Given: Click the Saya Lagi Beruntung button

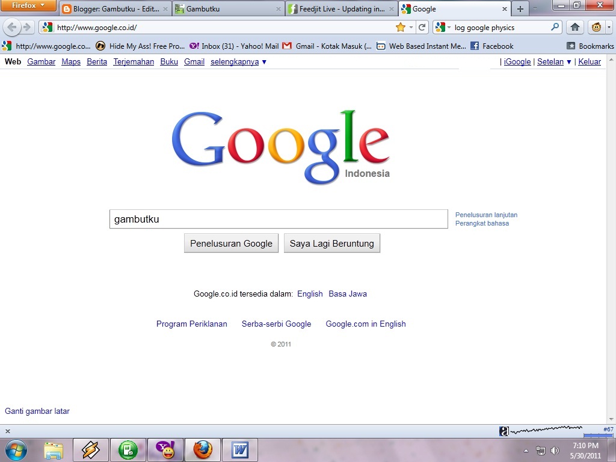Looking at the screenshot, I should point(332,243).
